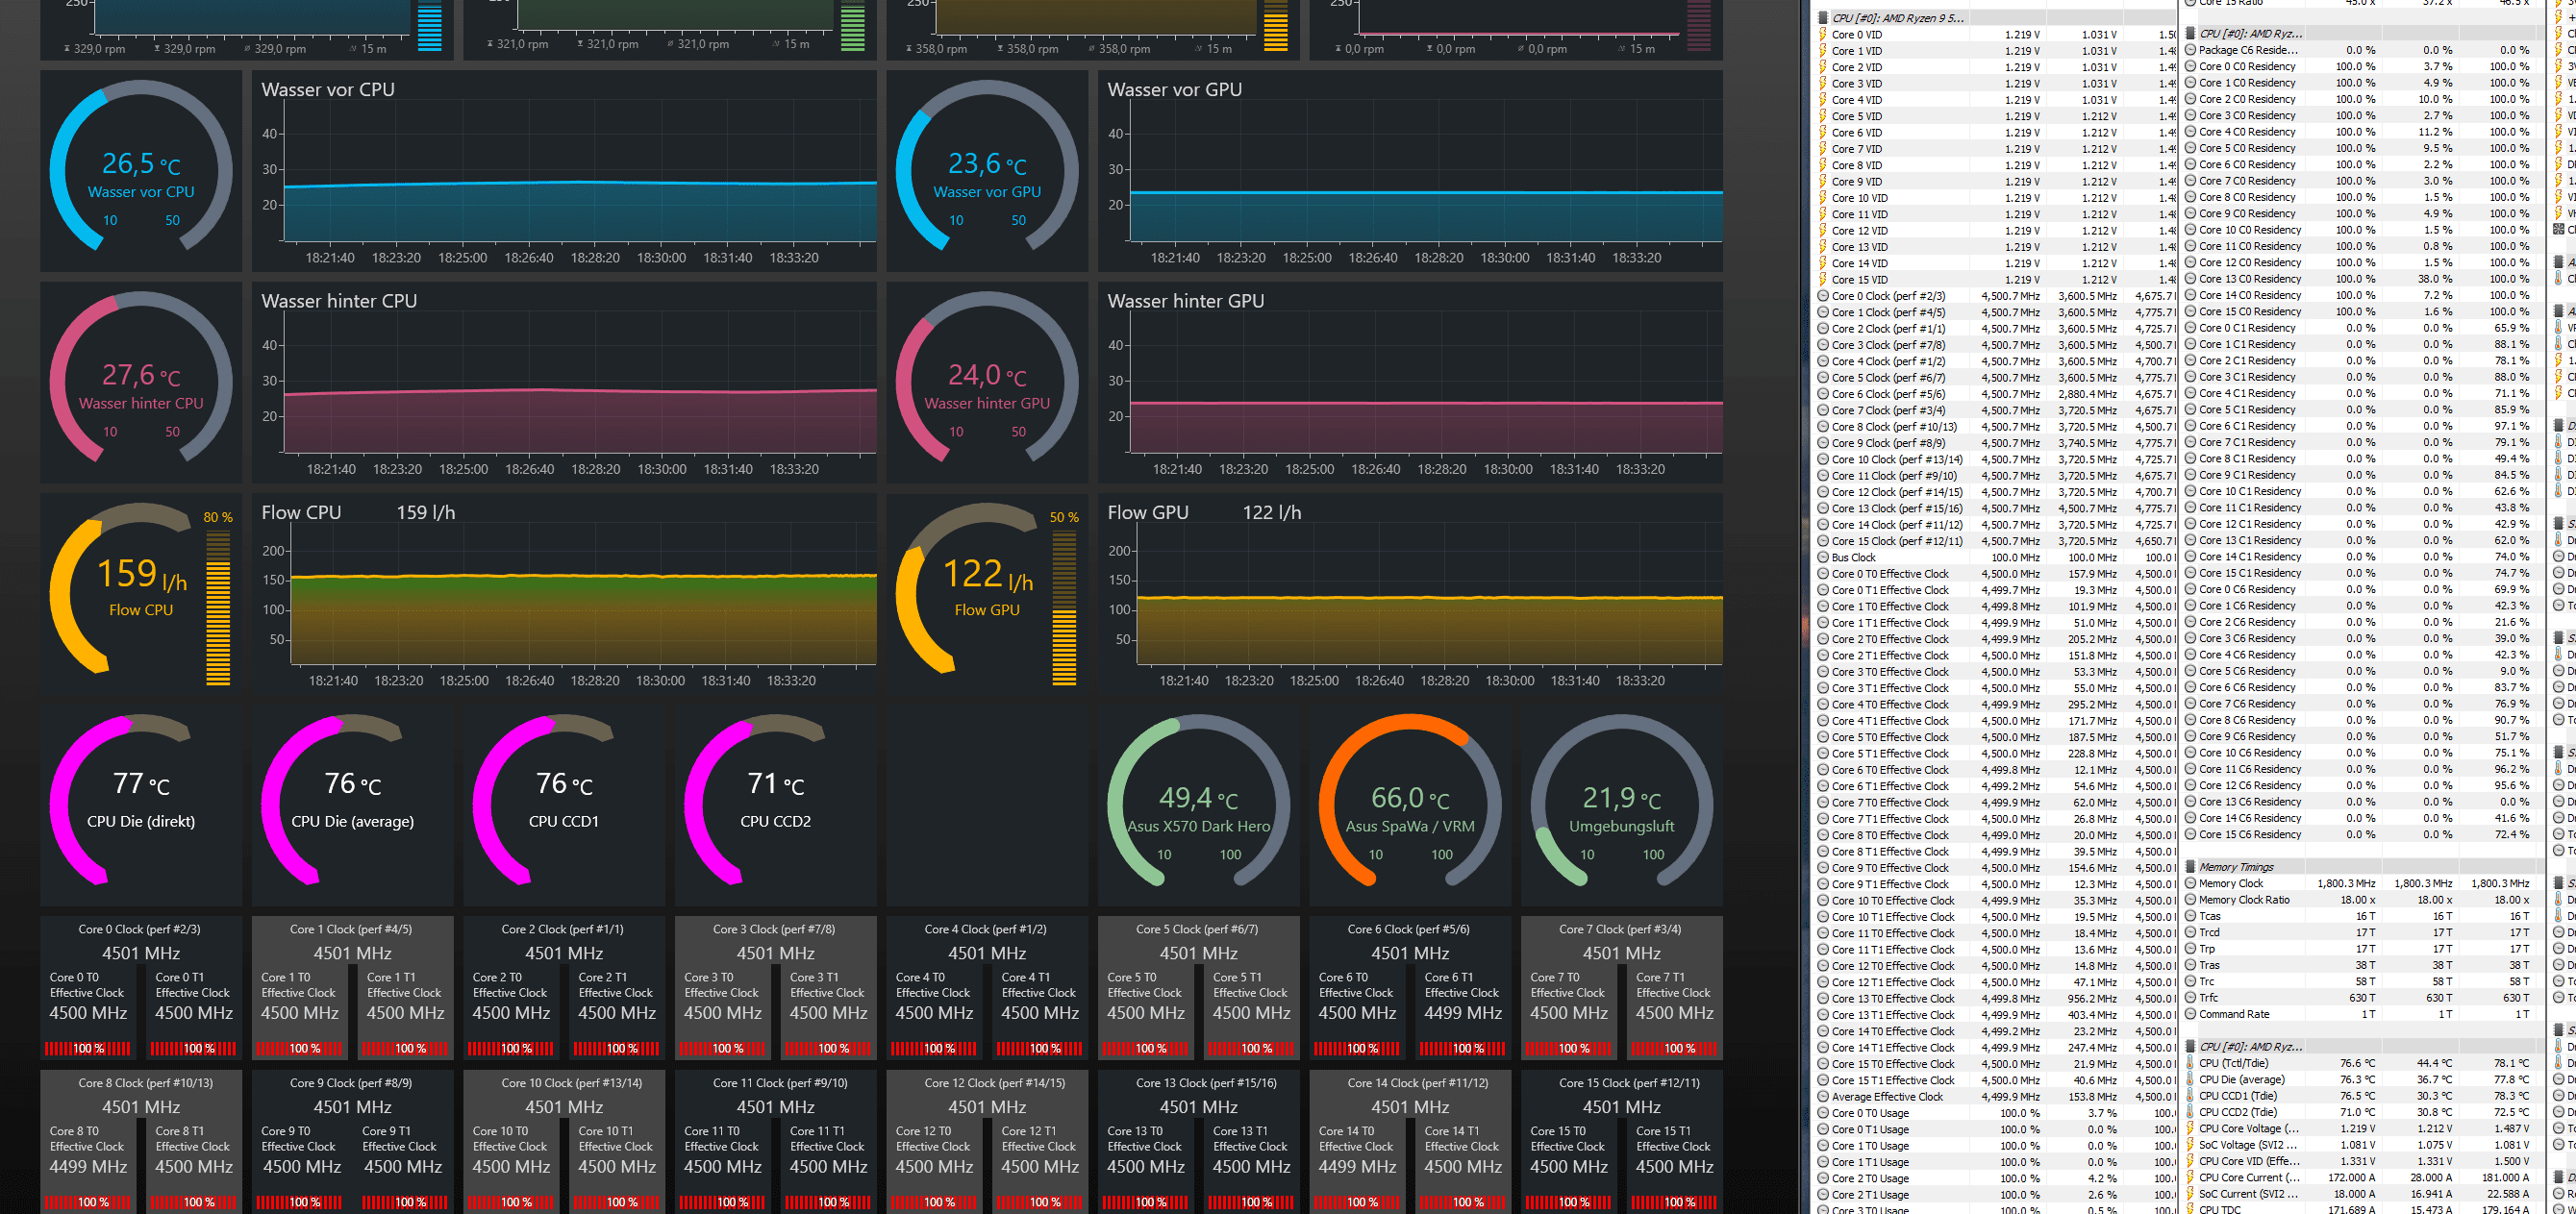Click the chip icon beside the Memory Timings header

coord(2190,867)
